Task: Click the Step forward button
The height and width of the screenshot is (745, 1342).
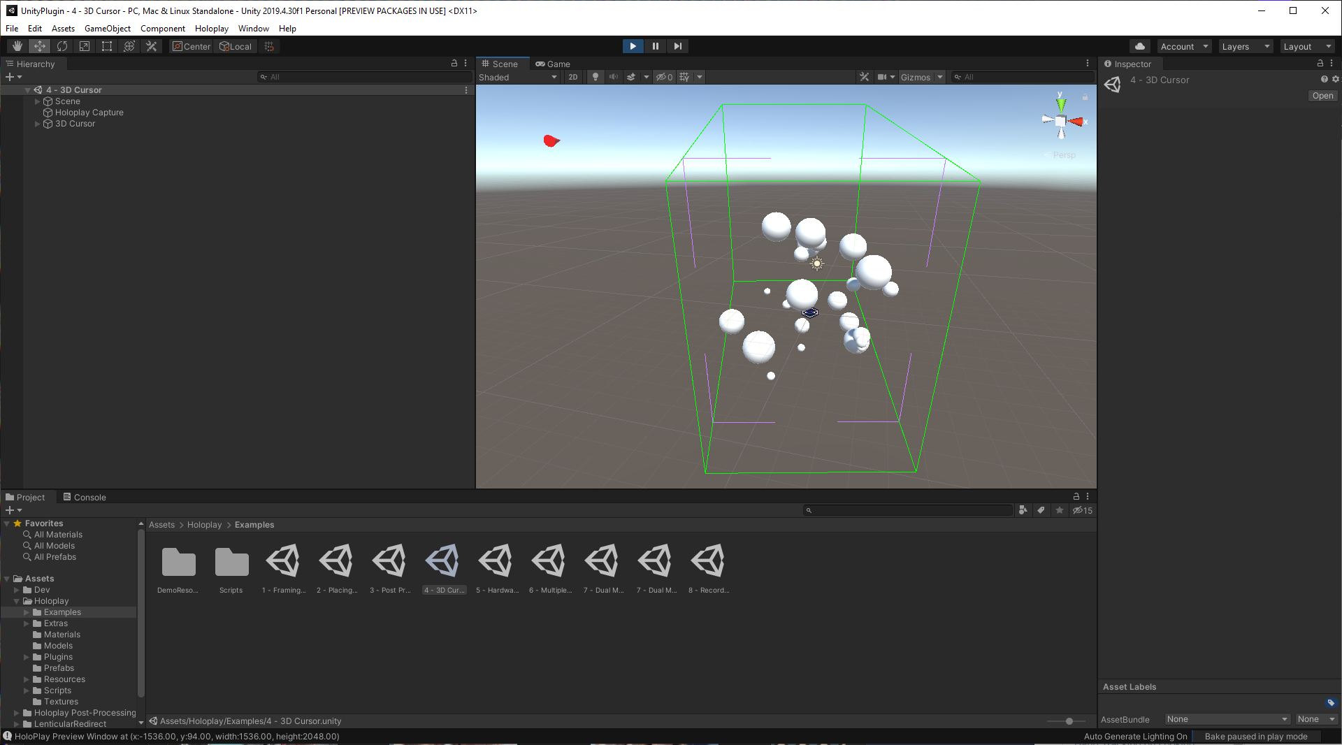Action: tap(677, 46)
